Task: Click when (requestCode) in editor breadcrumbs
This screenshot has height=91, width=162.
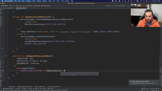Action: coord(40,86)
